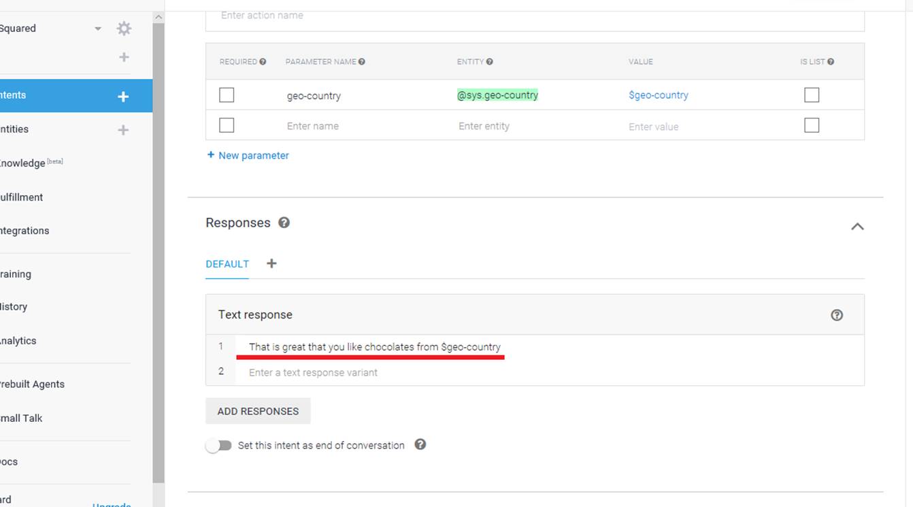Toggle Set this intent as end of conversation
913x507 pixels.
click(219, 446)
